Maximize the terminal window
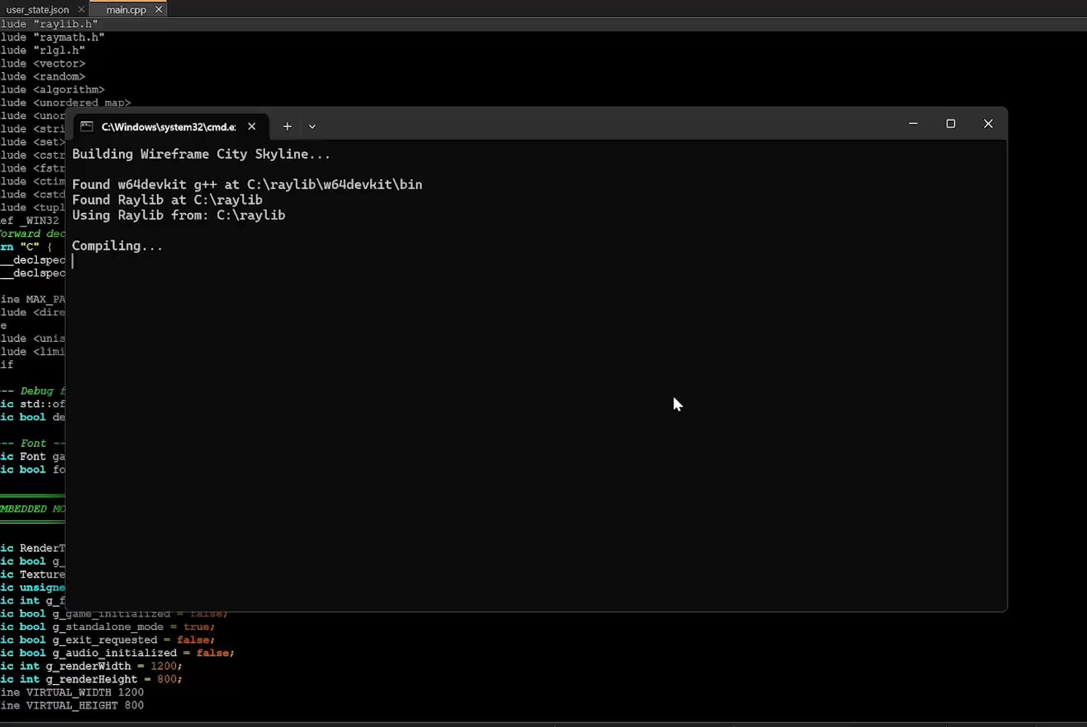Screen dimensions: 1087x727 [x=950, y=124]
